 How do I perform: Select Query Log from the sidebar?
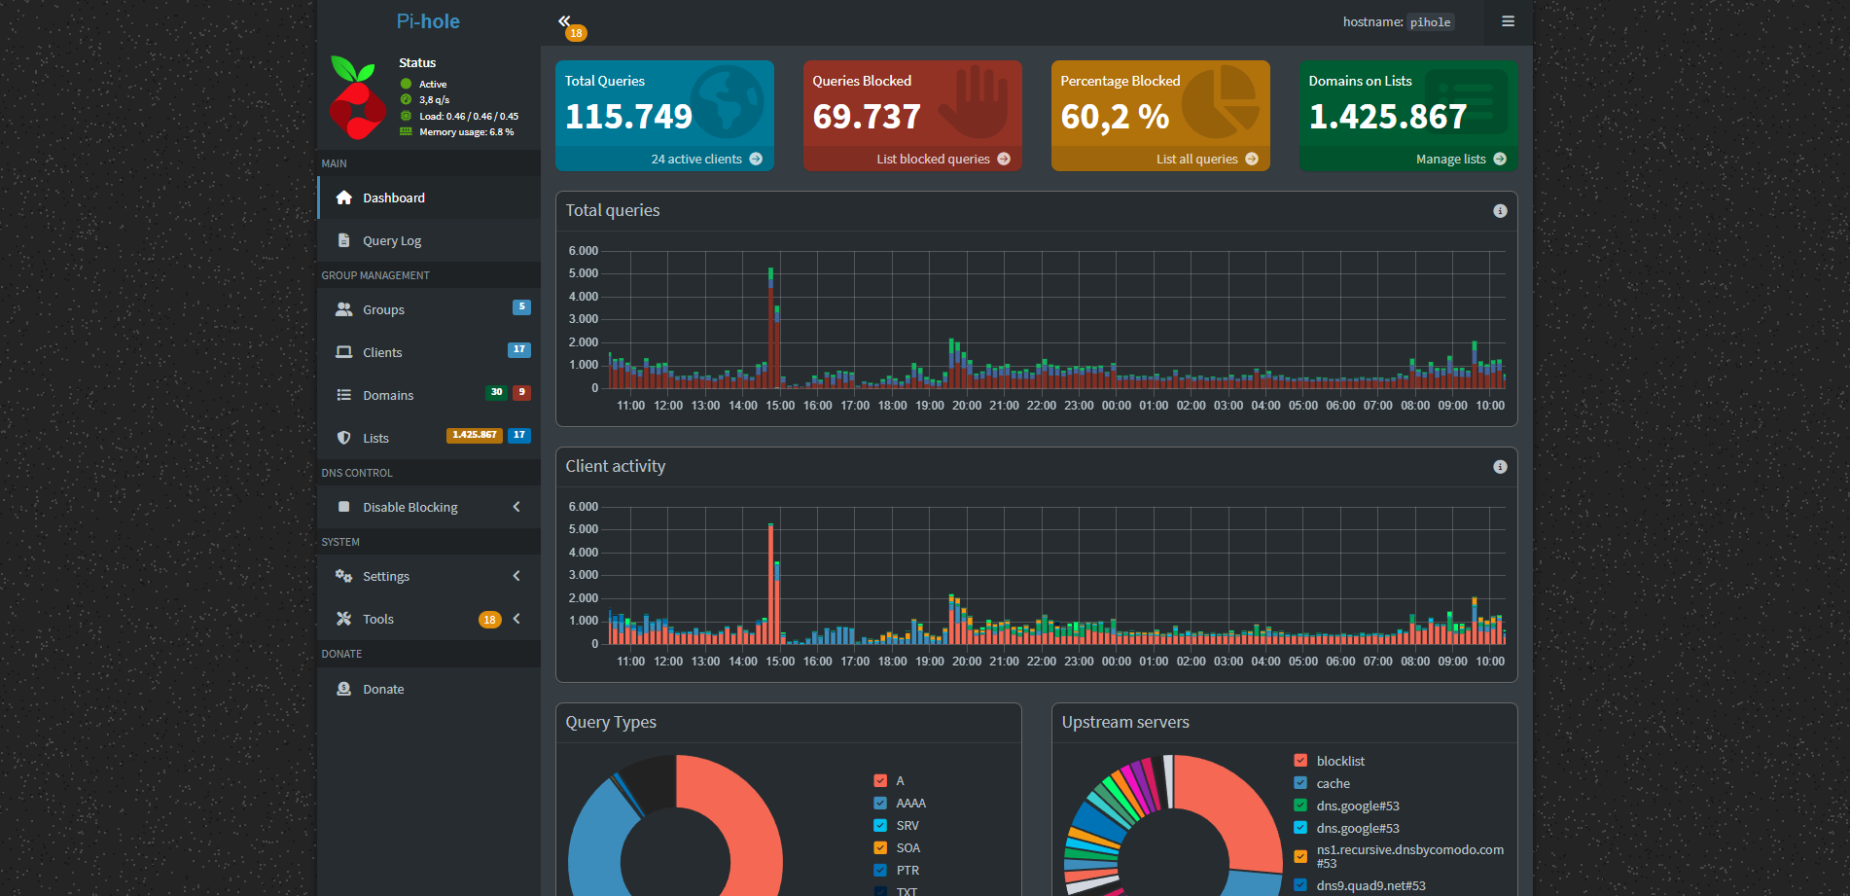click(x=391, y=240)
